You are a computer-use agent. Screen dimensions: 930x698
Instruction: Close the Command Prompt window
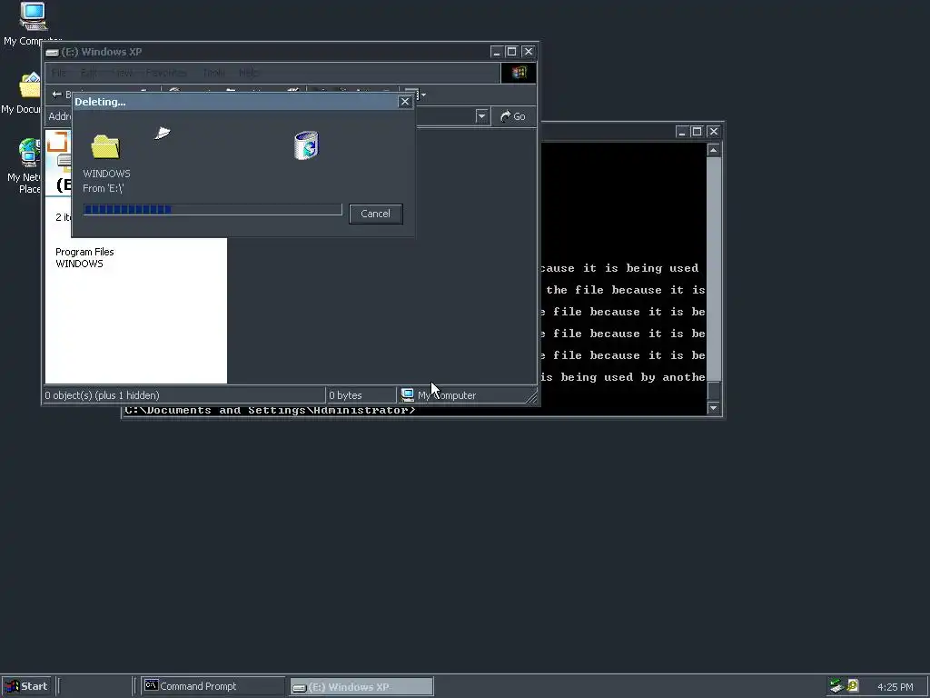tap(713, 131)
